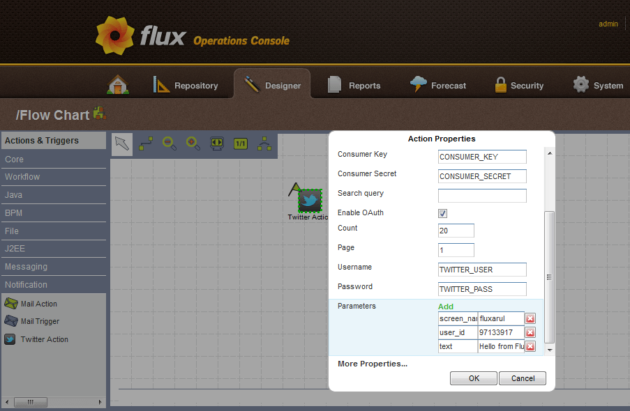
Task: Select the arrow pointer tool
Action: [x=122, y=144]
